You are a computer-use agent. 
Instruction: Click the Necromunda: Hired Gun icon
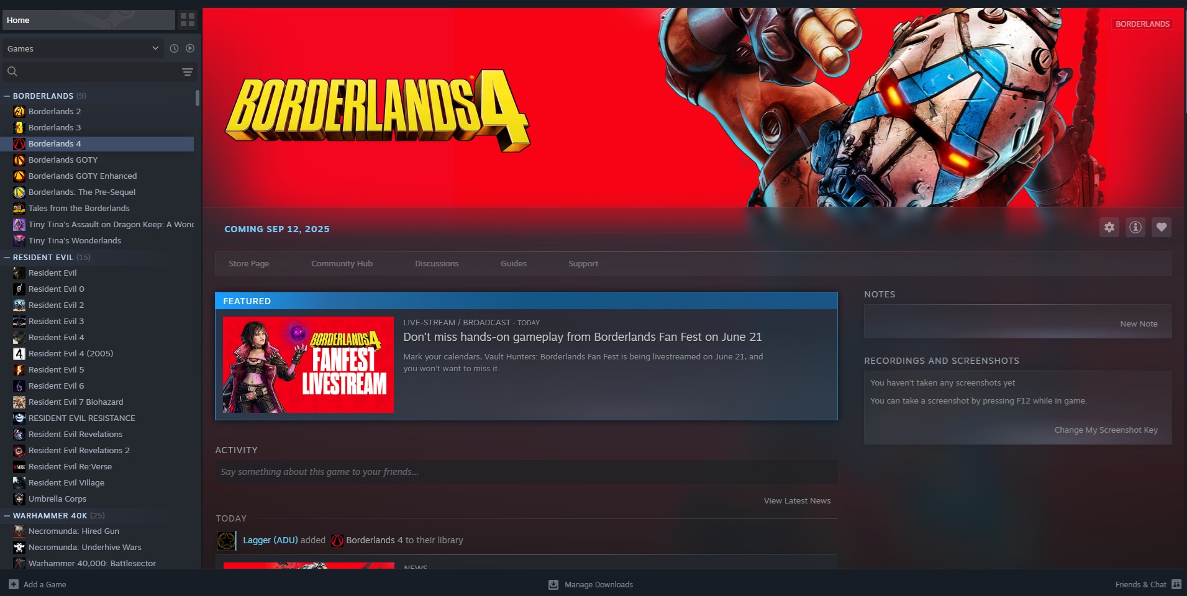coord(19,531)
